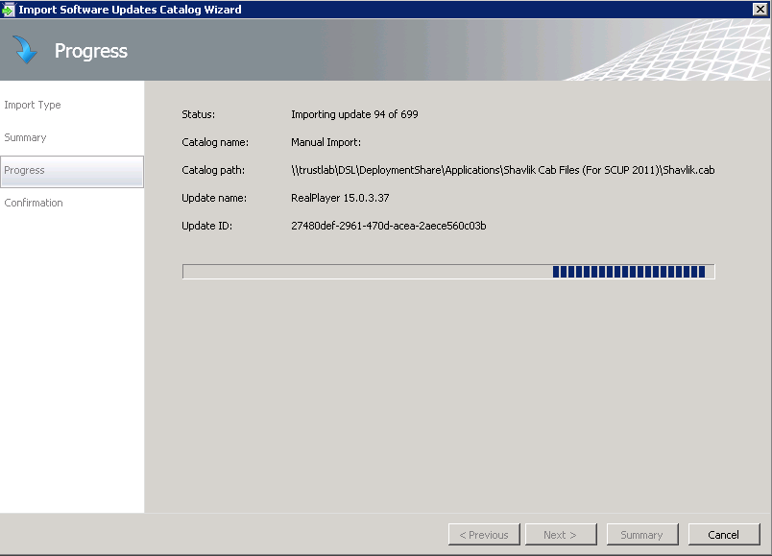772x556 pixels.
Task: Select the Confirmation step in sidebar
Action: [34, 203]
